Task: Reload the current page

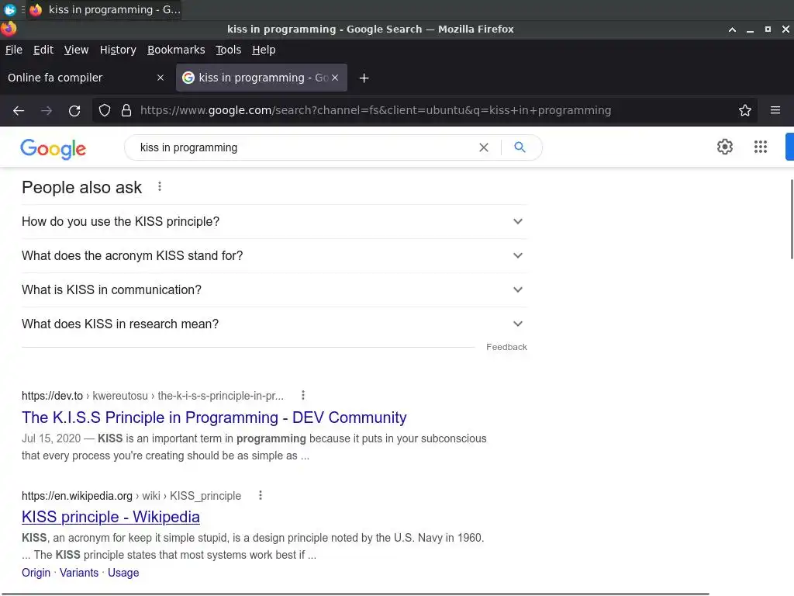Action: (x=74, y=110)
